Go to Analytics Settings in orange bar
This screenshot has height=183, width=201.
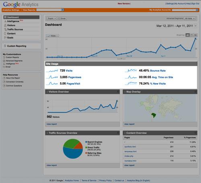(x=11, y=10)
